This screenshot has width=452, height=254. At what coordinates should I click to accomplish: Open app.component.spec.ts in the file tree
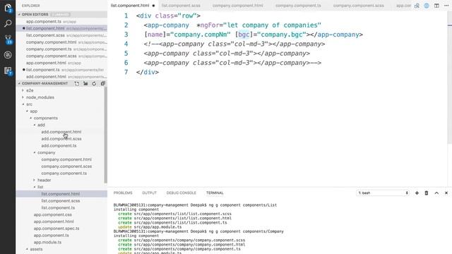(x=56, y=229)
